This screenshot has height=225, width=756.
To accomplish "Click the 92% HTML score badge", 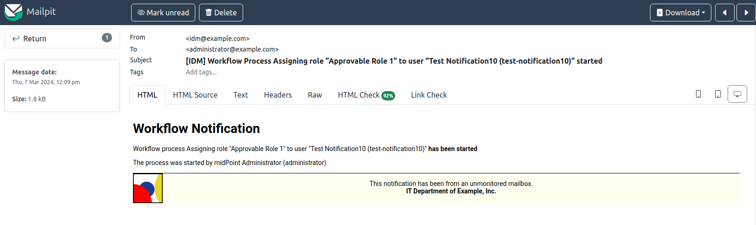I will click(x=388, y=96).
